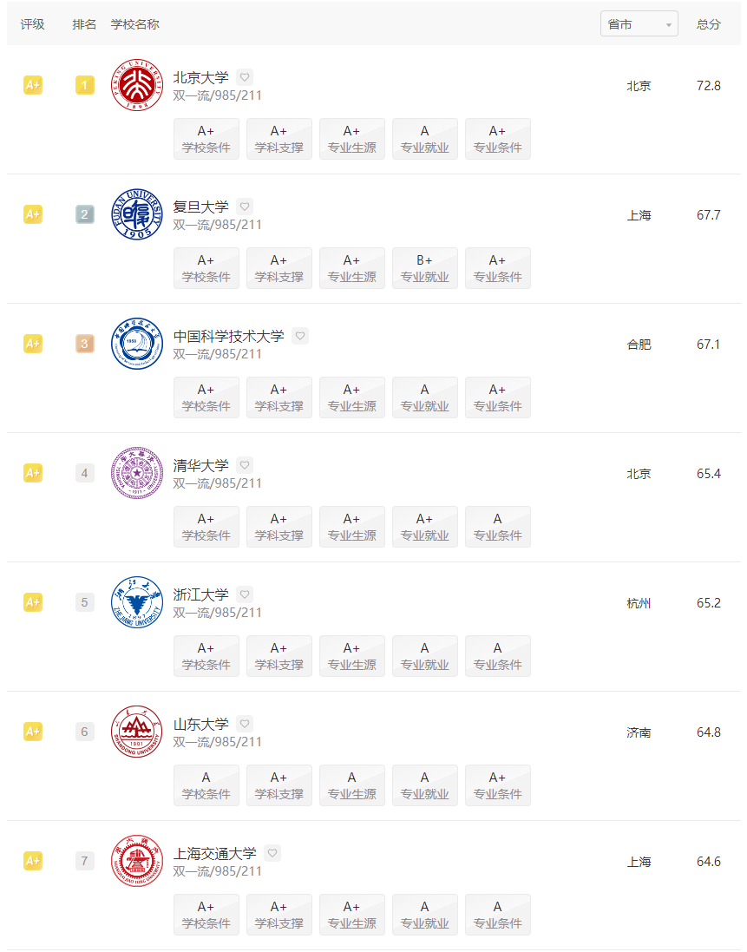Click the Peking University logo

coord(137,85)
